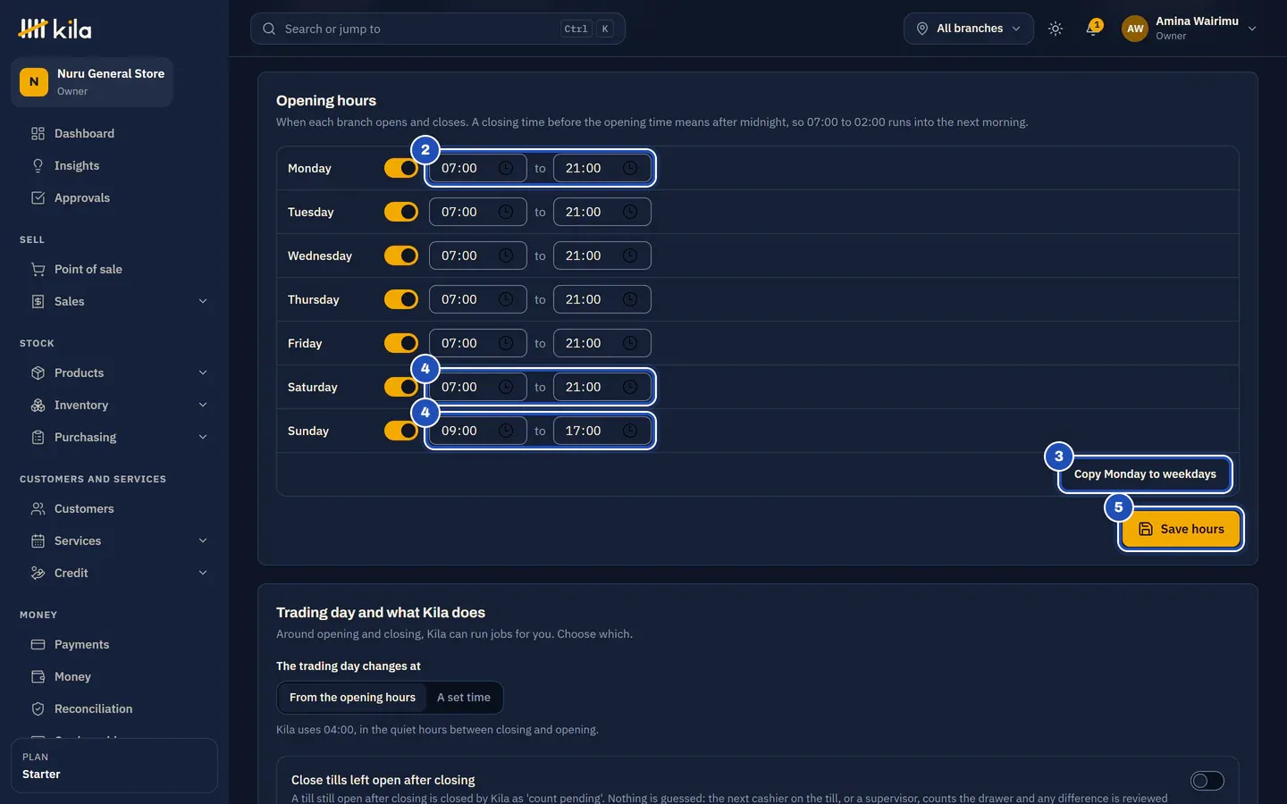
Task: Select the From the opening hours tab
Action: (352, 698)
